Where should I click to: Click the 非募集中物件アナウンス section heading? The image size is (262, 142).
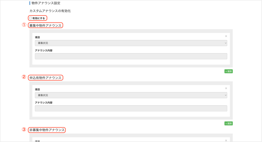[x=47, y=130]
